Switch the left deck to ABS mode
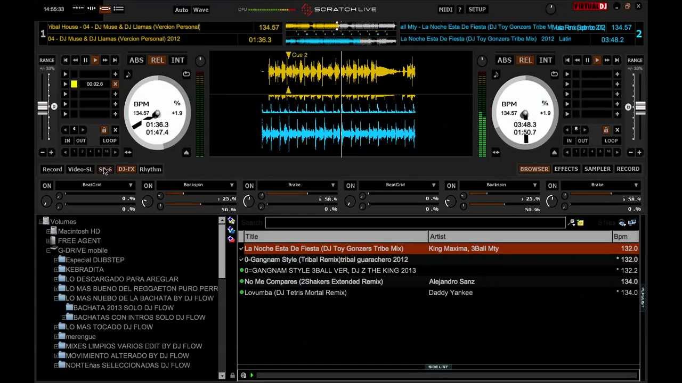Image resolution: width=682 pixels, height=383 pixels. [136, 60]
